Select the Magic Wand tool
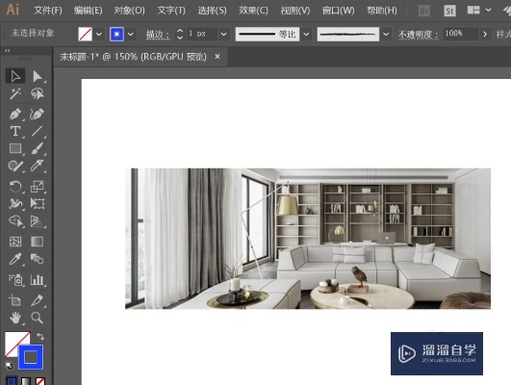This screenshot has height=385, width=511. tap(15, 94)
